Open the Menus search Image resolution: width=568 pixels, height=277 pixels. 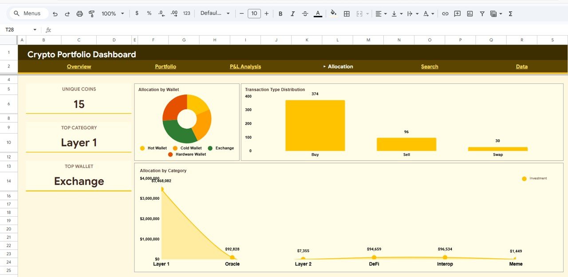28,13
